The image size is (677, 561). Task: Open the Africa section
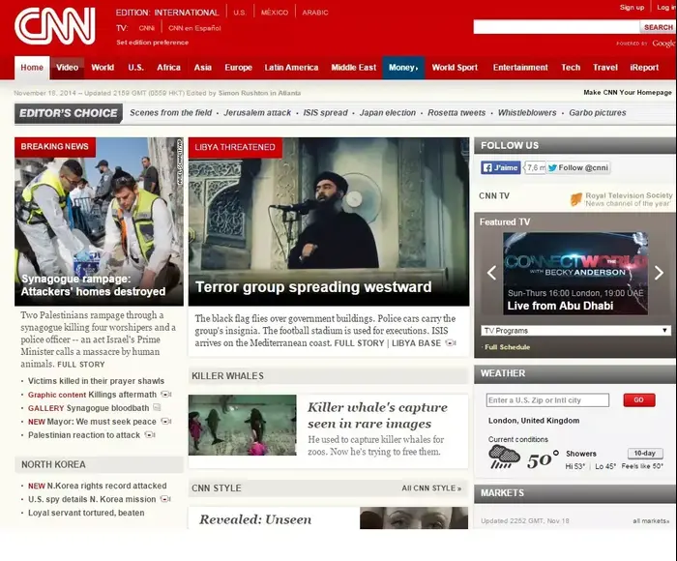tap(169, 68)
